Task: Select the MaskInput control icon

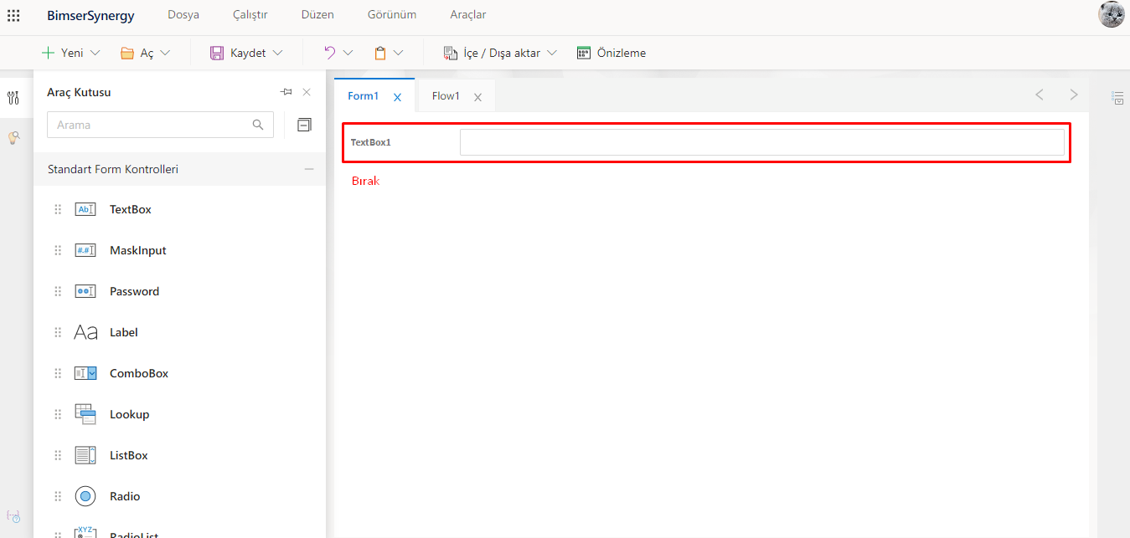Action: coord(85,250)
